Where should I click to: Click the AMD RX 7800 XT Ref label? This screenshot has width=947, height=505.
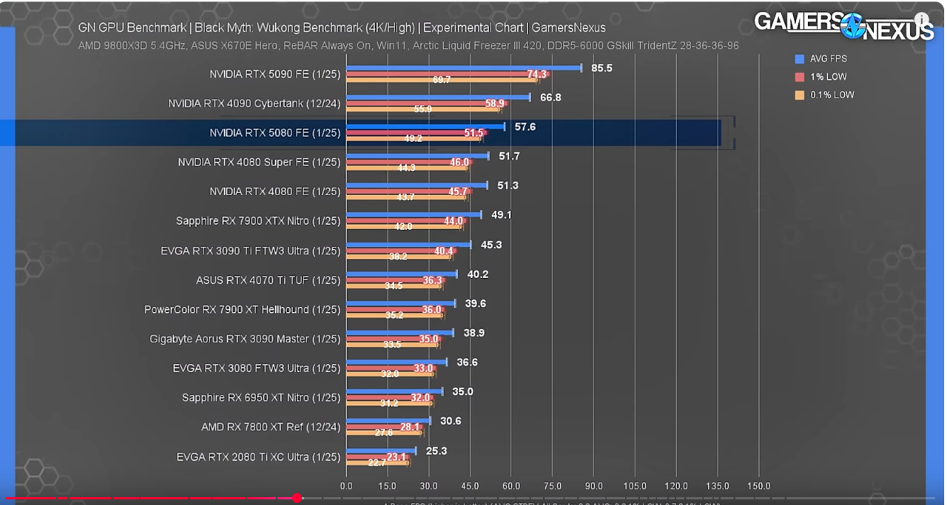pos(271,427)
